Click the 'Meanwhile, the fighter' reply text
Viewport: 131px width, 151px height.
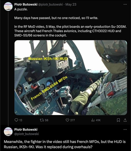click(65, 144)
